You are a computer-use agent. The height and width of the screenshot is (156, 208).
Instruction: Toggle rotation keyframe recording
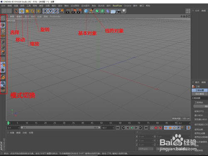[174, 128]
